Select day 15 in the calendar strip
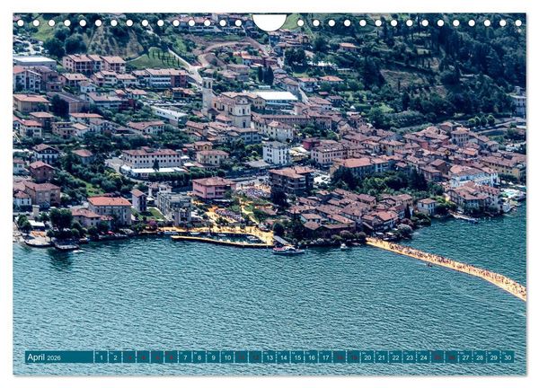 (297, 357)
